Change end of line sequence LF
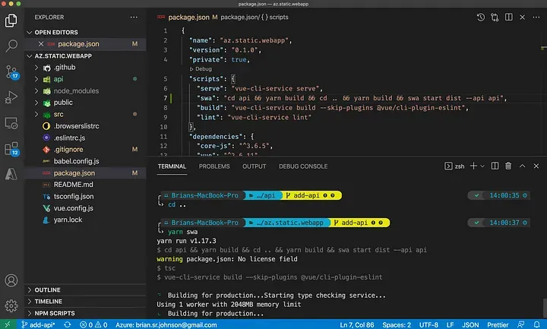This screenshot has height=329, width=547. pyautogui.click(x=451, y=324)
